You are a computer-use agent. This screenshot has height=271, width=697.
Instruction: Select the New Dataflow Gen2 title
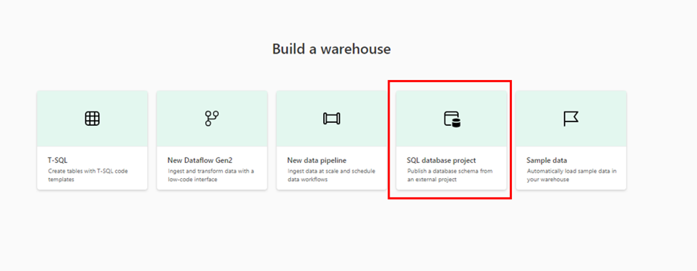200,160
